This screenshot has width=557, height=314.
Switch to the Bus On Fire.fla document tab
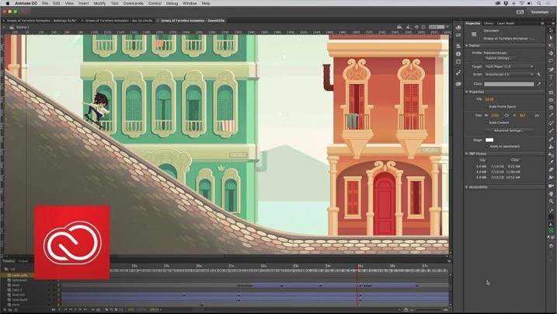click(x=119, y=21)
